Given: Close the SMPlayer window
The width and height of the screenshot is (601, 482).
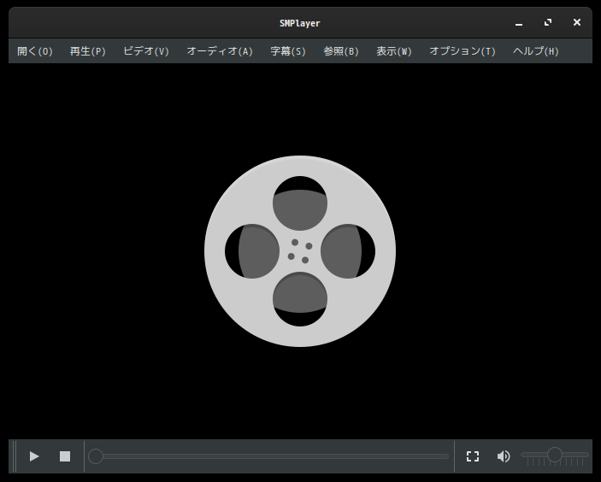Looking at the screenshot, I should click(x=577, y=22).
